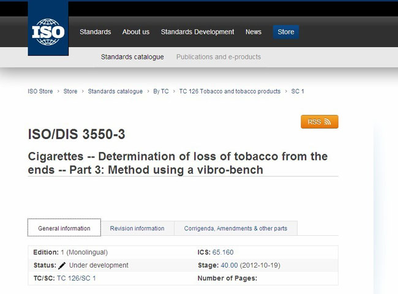Image resolution: width=398 pixels, height=294 pixels.
Task: Open the News page
Action: coord(253,32)
